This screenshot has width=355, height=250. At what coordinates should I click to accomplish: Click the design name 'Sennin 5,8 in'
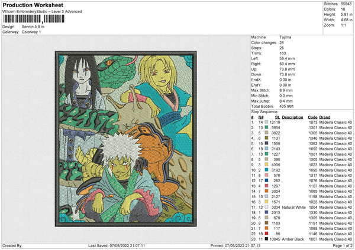coord(33,27)
